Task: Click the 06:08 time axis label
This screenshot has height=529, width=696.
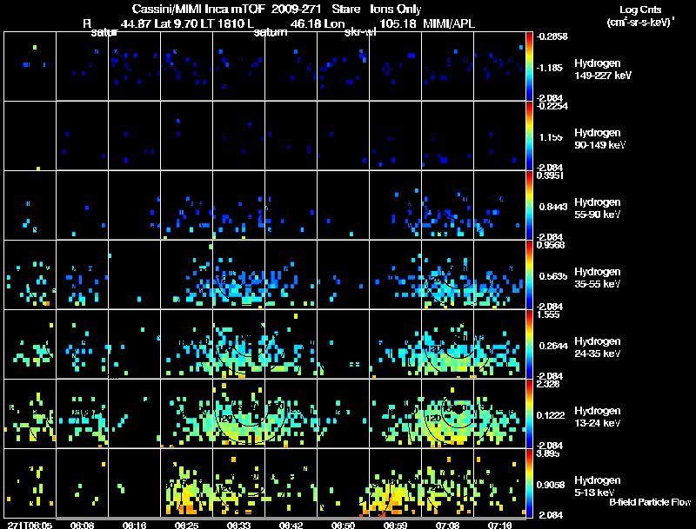Action: tap(82, 525)
